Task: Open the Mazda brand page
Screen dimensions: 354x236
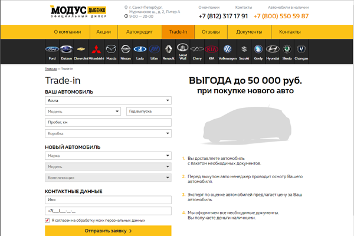Action: [x=111, y=51]
